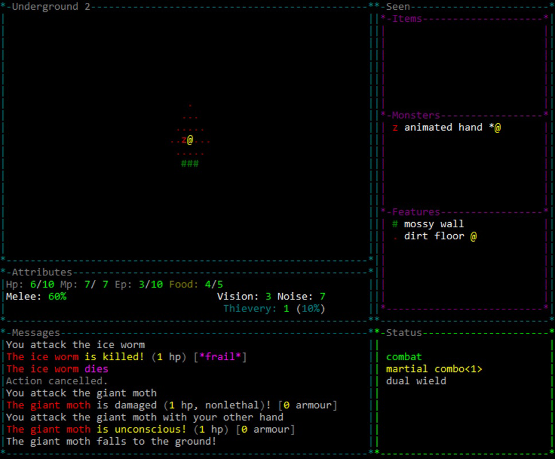Click the 'Status' panel title
Image resolution: width=555 pixels, height=459 pixels.
point(404,333)
